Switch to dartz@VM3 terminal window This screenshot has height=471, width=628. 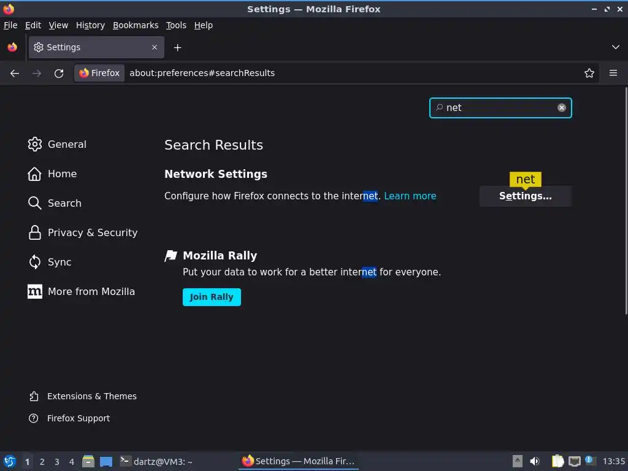coord(156,461)
